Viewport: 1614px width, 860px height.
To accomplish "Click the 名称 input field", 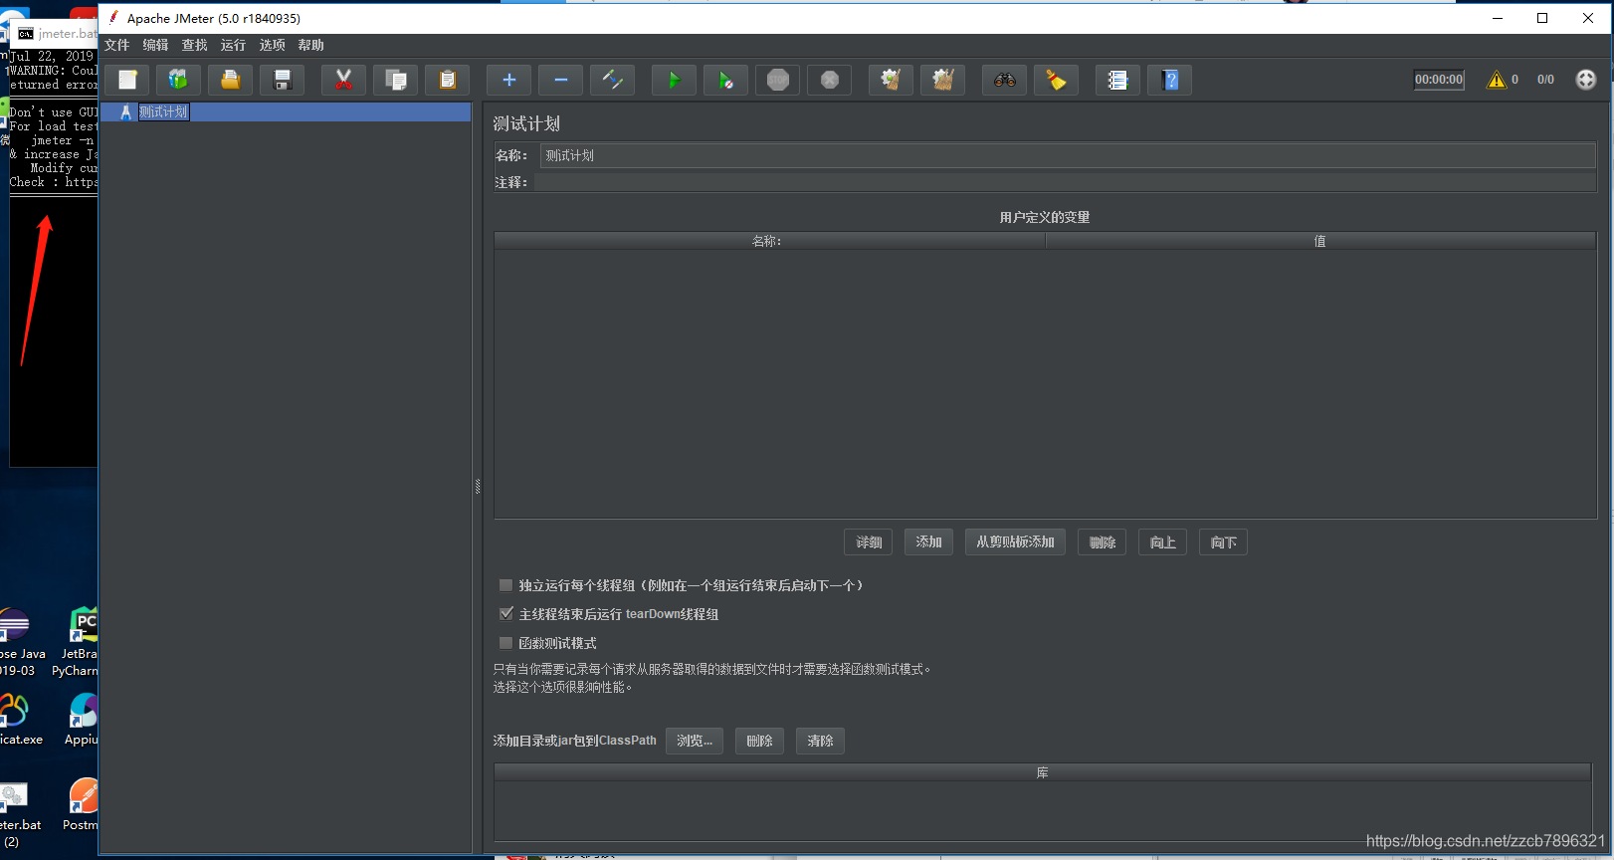I will 1068,155.
